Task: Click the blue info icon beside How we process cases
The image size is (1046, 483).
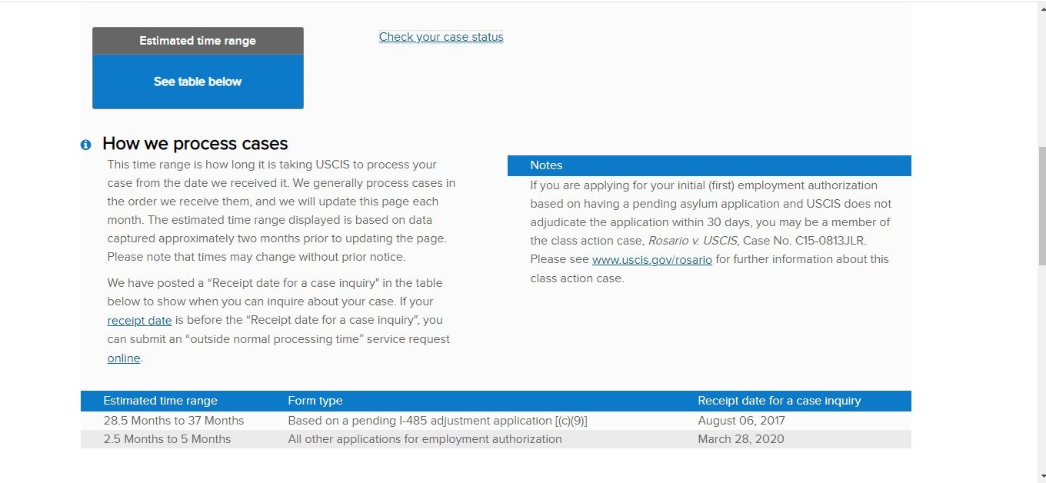Action: [x=85, y=145]
